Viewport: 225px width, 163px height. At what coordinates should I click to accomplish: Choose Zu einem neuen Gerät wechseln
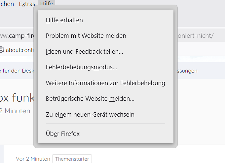click(90, 115)
